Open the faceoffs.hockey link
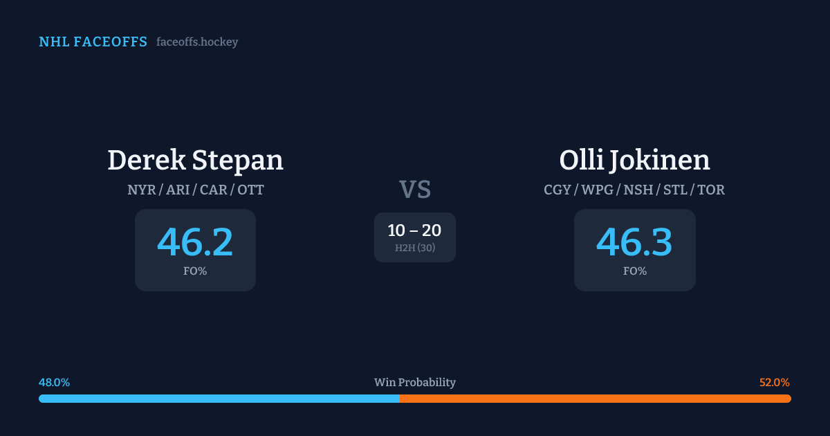 point(197,42)
